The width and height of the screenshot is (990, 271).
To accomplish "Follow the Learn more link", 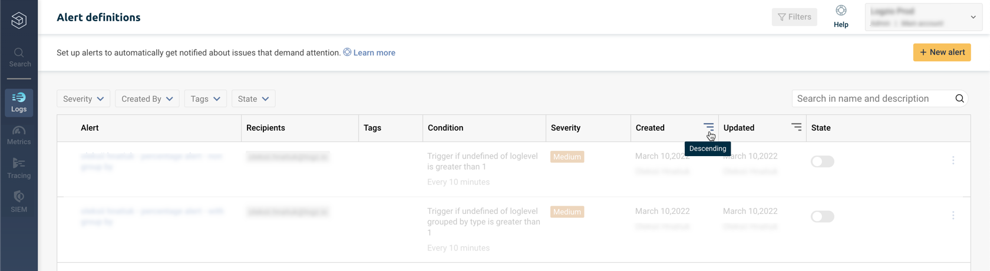I will click(x=374, y=53).
